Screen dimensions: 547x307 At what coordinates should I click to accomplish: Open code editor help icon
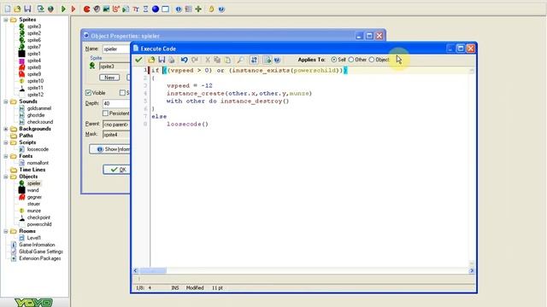277,60
